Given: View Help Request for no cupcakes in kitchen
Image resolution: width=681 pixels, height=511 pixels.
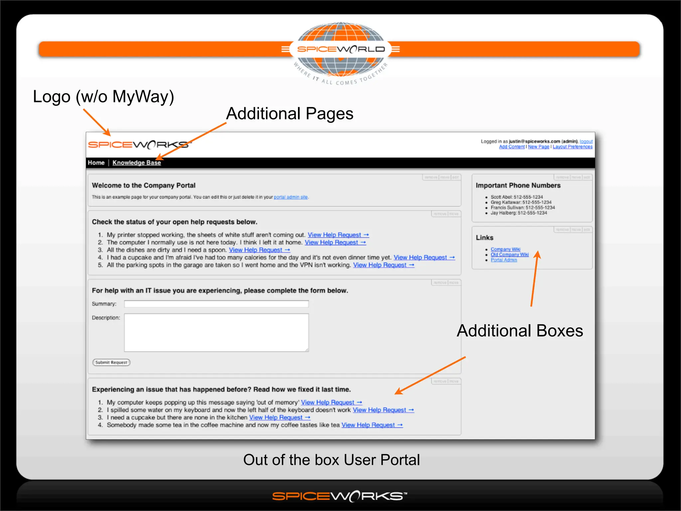Looking at the screenshot, I should [280, 418].
